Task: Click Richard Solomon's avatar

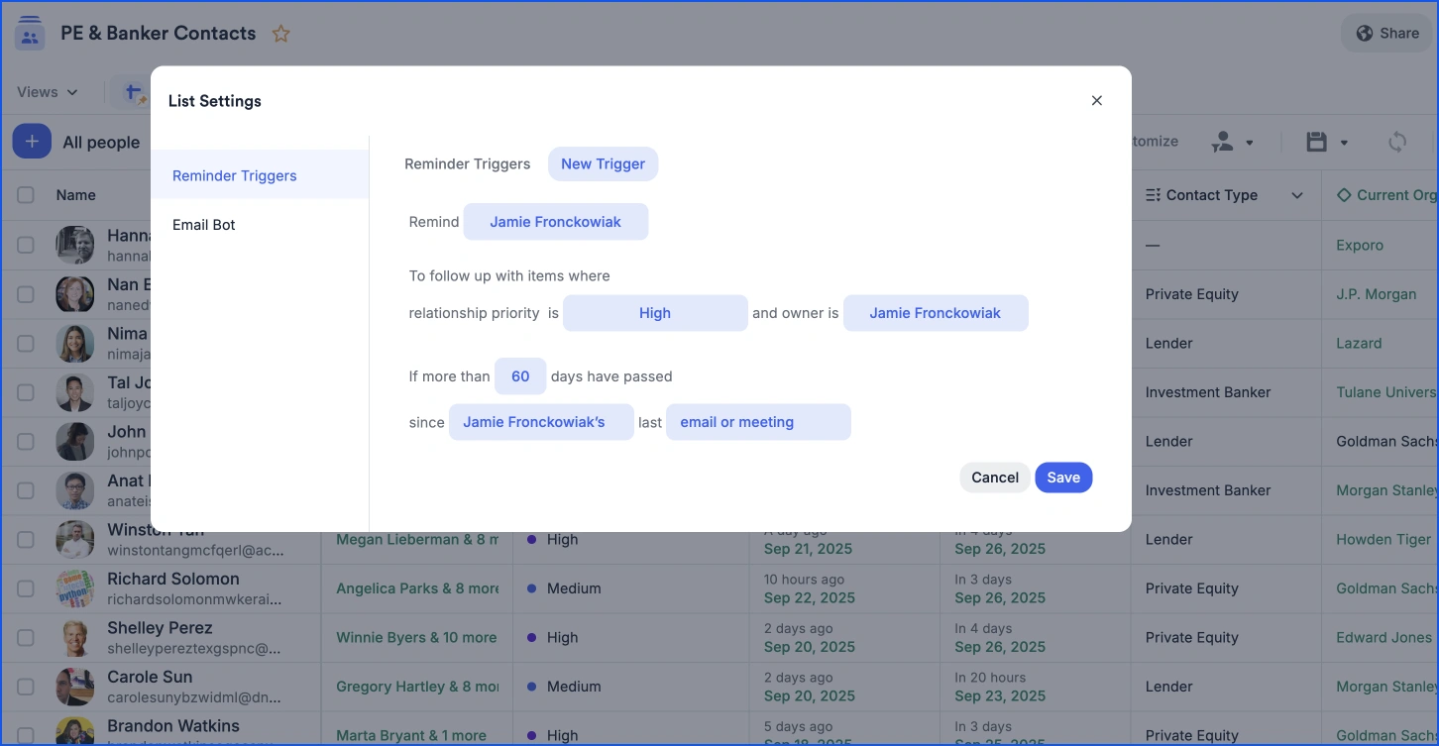Action: point(75,588)
